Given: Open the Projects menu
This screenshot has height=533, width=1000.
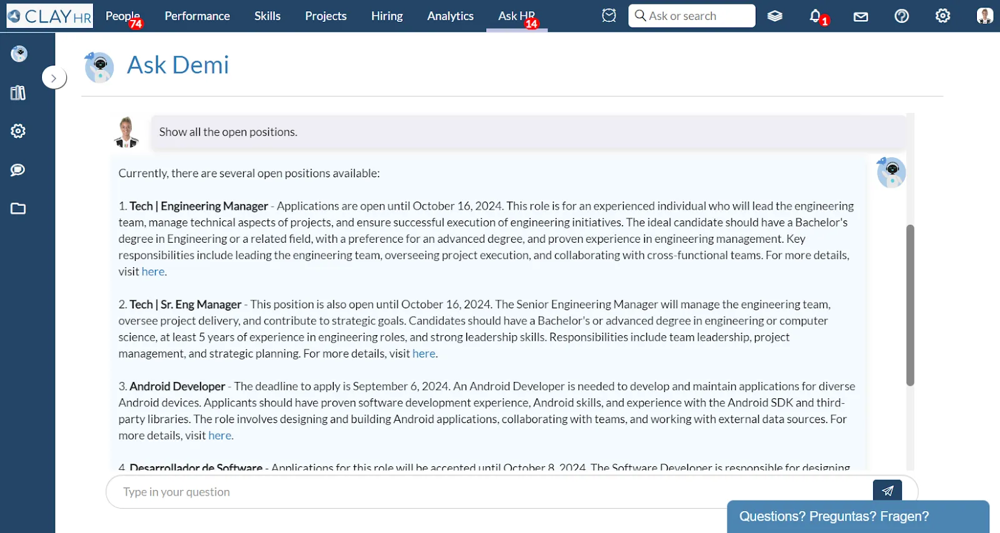Looking at the screenshot, I should (326, 16).
